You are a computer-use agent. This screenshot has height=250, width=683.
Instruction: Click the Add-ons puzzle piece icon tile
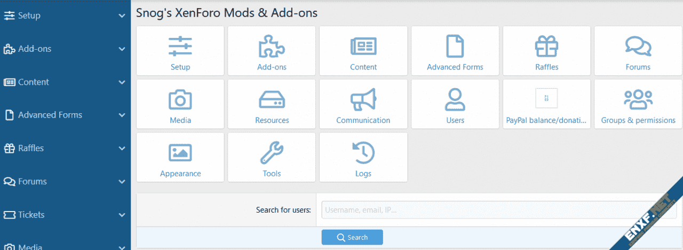272,51
